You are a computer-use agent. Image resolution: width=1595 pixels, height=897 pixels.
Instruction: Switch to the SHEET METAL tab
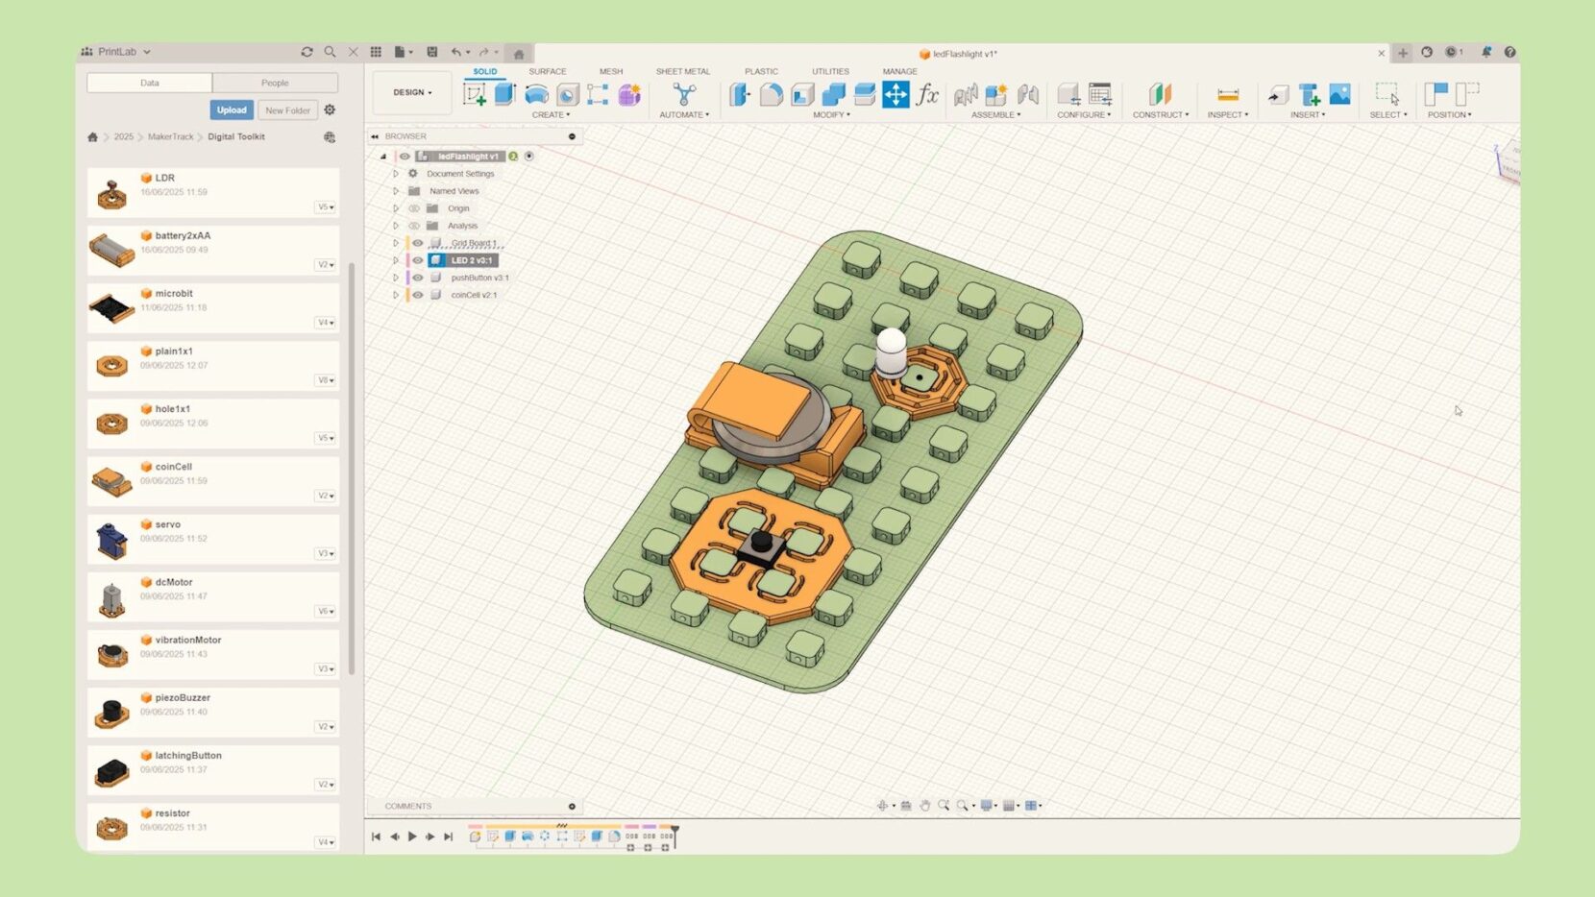click(x=683, y=70)
